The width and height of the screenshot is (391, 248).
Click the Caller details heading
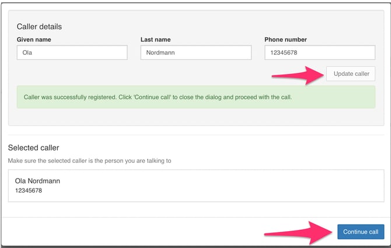pyautogui.click(x=39, y=26)
